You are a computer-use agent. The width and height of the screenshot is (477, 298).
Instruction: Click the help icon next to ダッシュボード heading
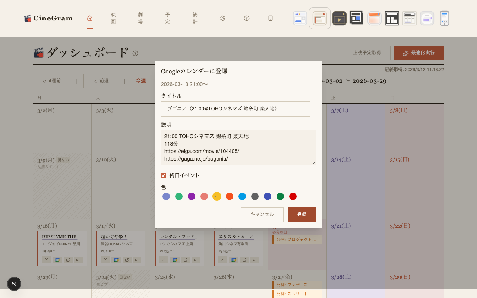tap(135, 53)
